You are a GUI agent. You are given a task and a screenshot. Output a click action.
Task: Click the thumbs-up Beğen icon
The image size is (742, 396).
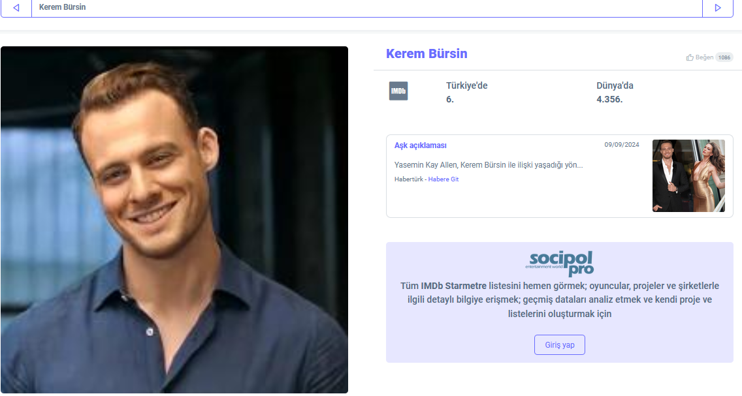coord(690,57)
